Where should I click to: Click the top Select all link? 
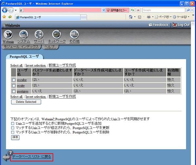17,66
